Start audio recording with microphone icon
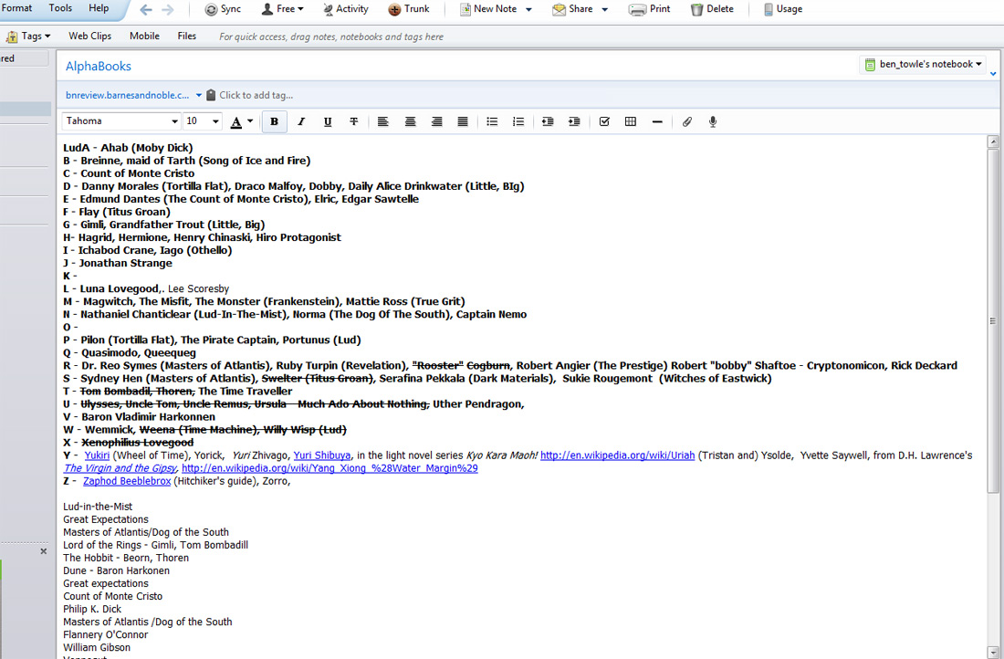This screenshot has height=659, width=1004. 713,121
